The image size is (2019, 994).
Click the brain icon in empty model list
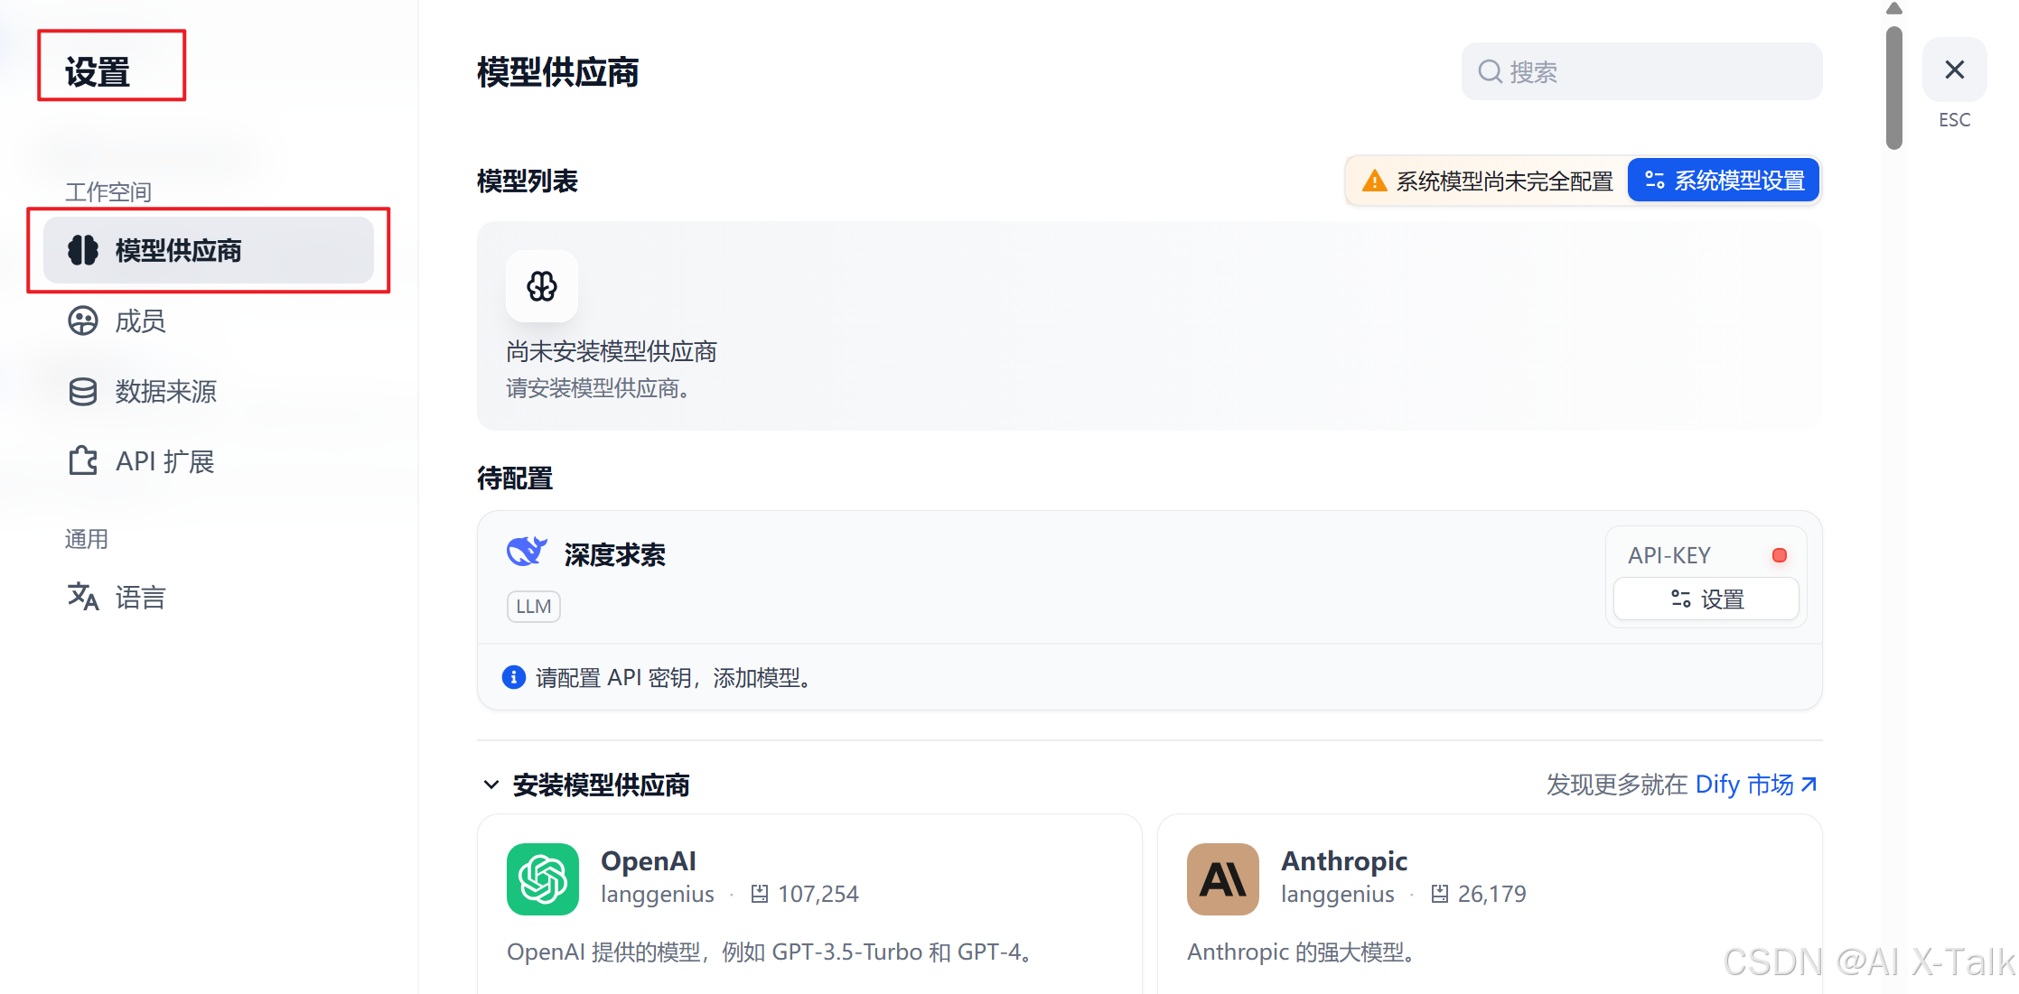(x=542, y=286)
